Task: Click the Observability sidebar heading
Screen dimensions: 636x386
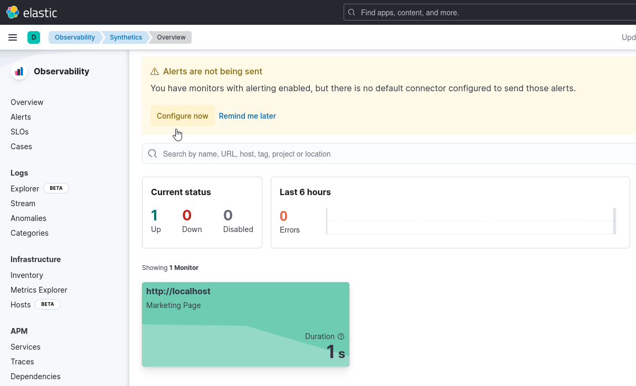Action: (61, 71)
